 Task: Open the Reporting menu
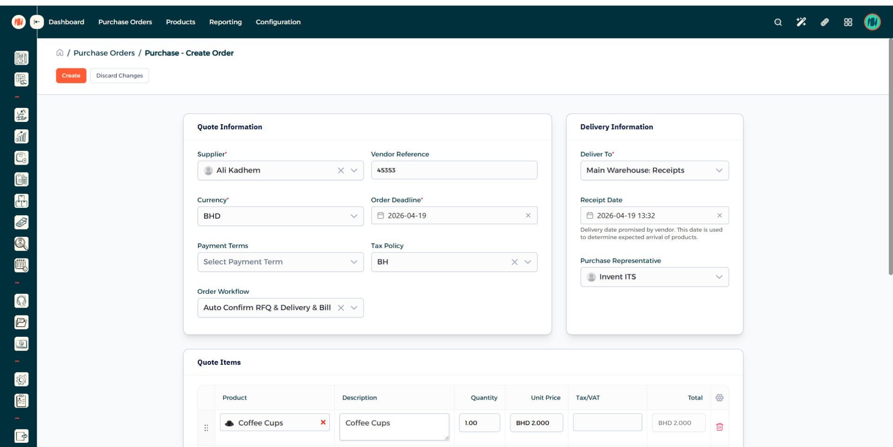[x=225, y=22]
